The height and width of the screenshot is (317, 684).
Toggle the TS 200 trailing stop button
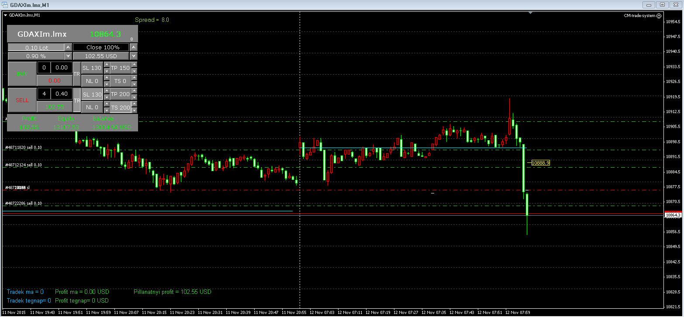[x=120, y=108]
